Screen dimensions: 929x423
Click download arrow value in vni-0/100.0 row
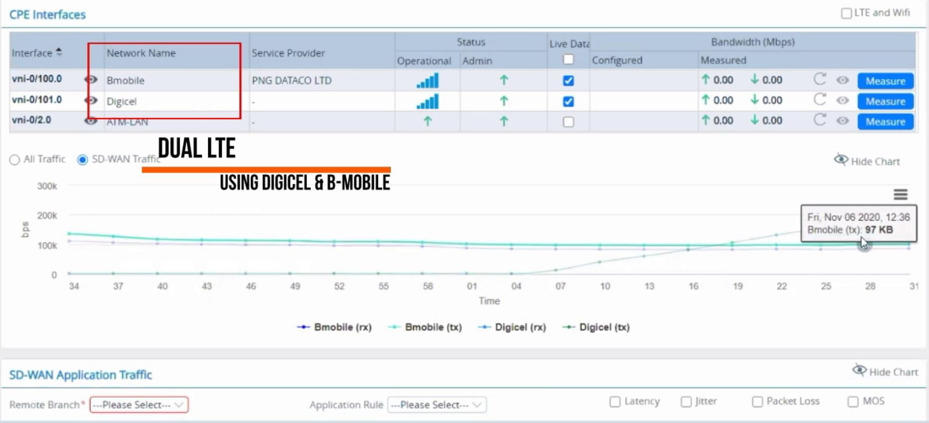(766, 80)
